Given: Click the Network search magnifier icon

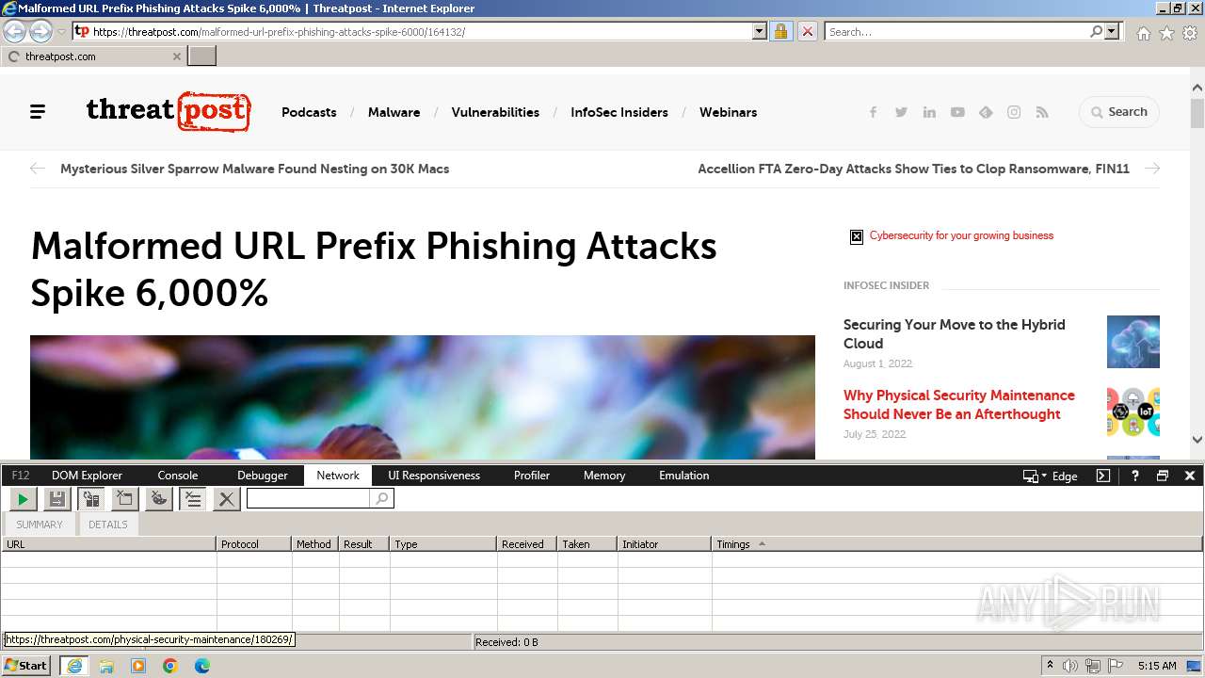Looking at the screenshot, I should [381, 499].
